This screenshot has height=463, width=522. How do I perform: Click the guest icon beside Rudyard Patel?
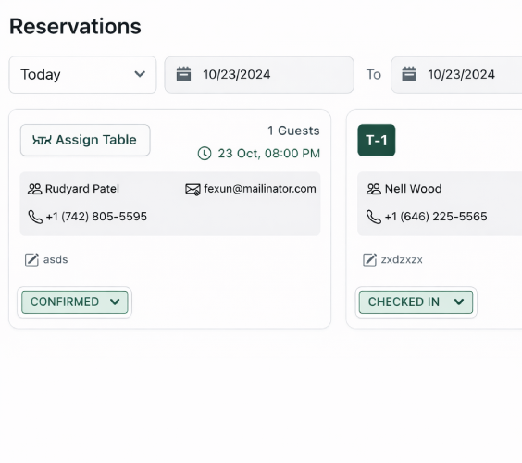tap(34, 189)
